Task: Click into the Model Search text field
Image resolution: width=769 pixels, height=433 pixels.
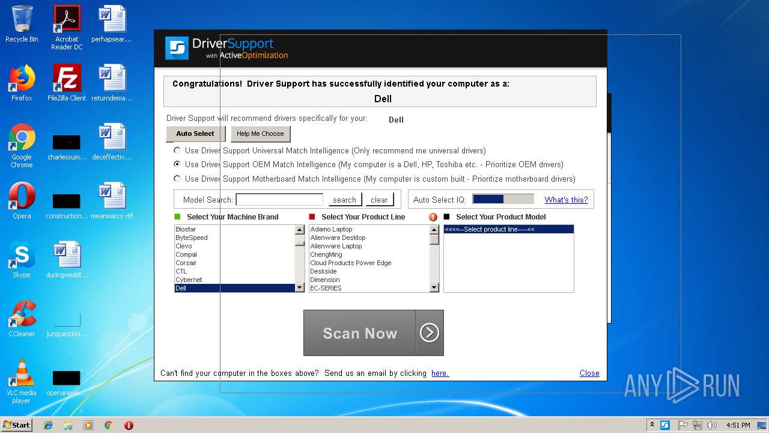Action: click(x=279, y=200)
